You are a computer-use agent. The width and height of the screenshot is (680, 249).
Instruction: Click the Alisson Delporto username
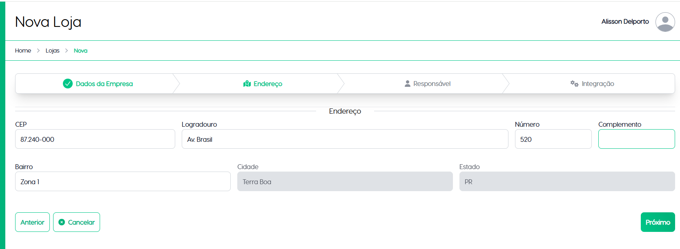(625, 22)
